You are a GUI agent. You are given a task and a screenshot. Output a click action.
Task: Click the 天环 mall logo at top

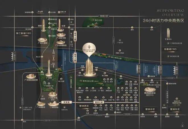40,12
